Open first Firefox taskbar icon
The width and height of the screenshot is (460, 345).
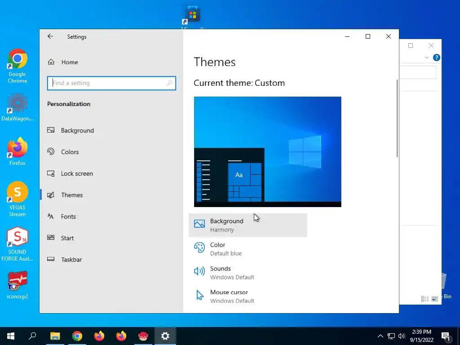click(99, 336)
